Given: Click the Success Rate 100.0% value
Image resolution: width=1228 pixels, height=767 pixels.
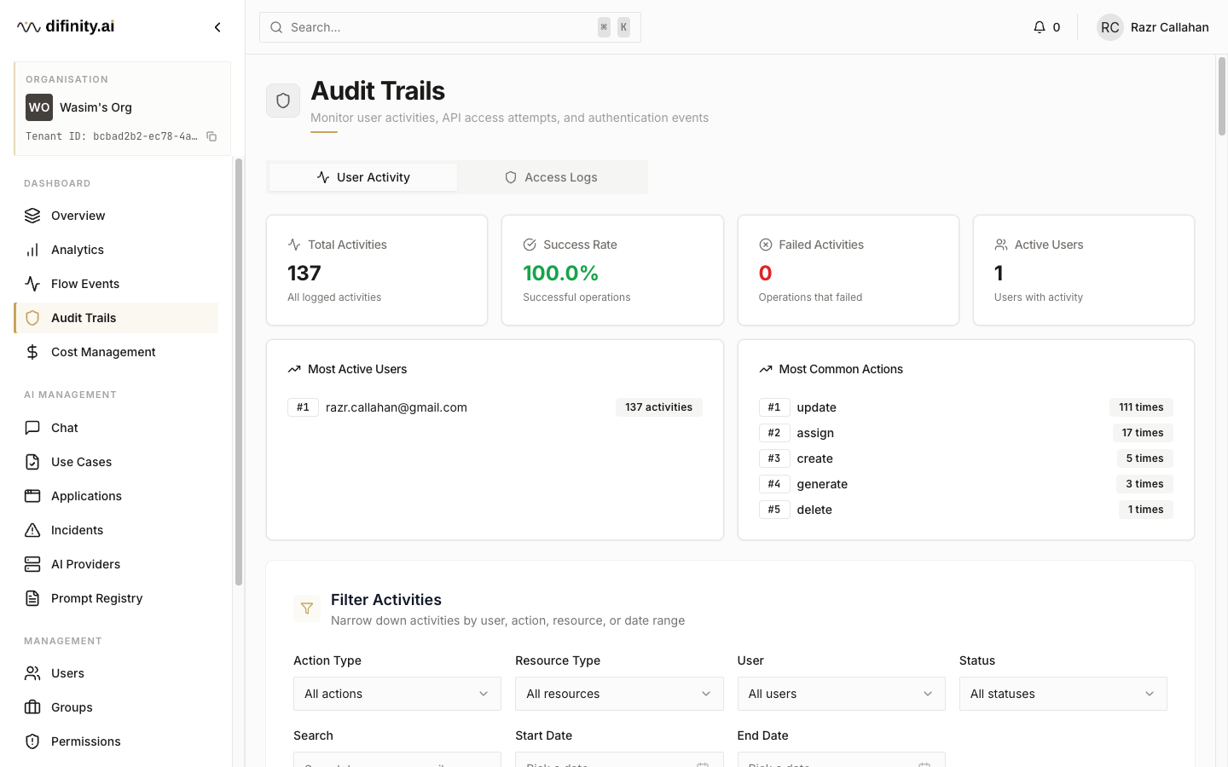Looking at the screenshot, I should (560, 274).
